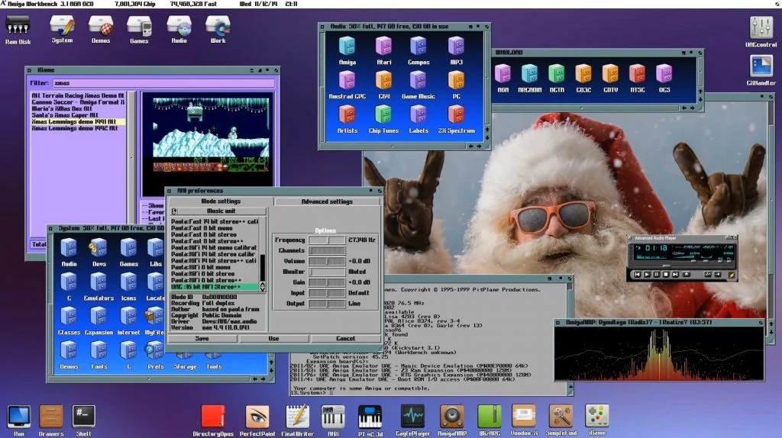Select Cannon Soccer entry in iGame list
The image size is (782, 438).
[78, 102]
